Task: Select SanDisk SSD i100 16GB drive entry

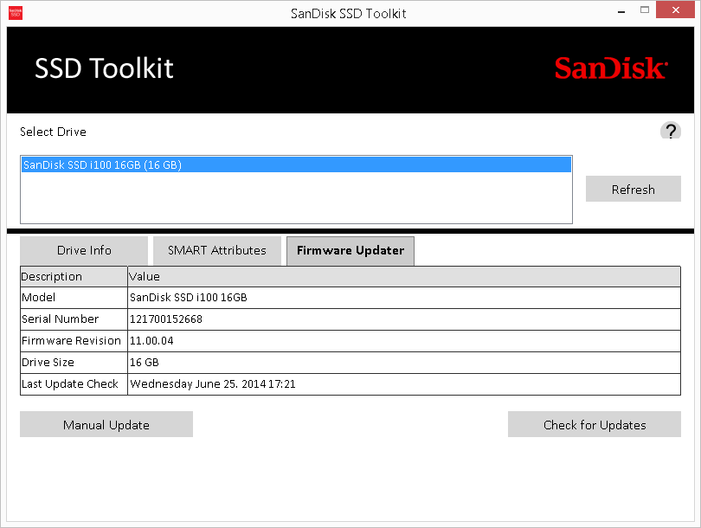Action: (x=296, y=164)
